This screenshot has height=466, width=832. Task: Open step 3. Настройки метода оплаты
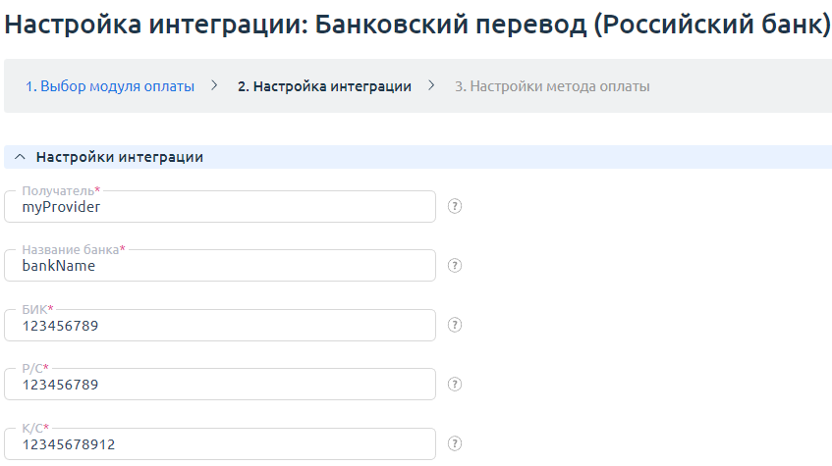coord(552,86)
